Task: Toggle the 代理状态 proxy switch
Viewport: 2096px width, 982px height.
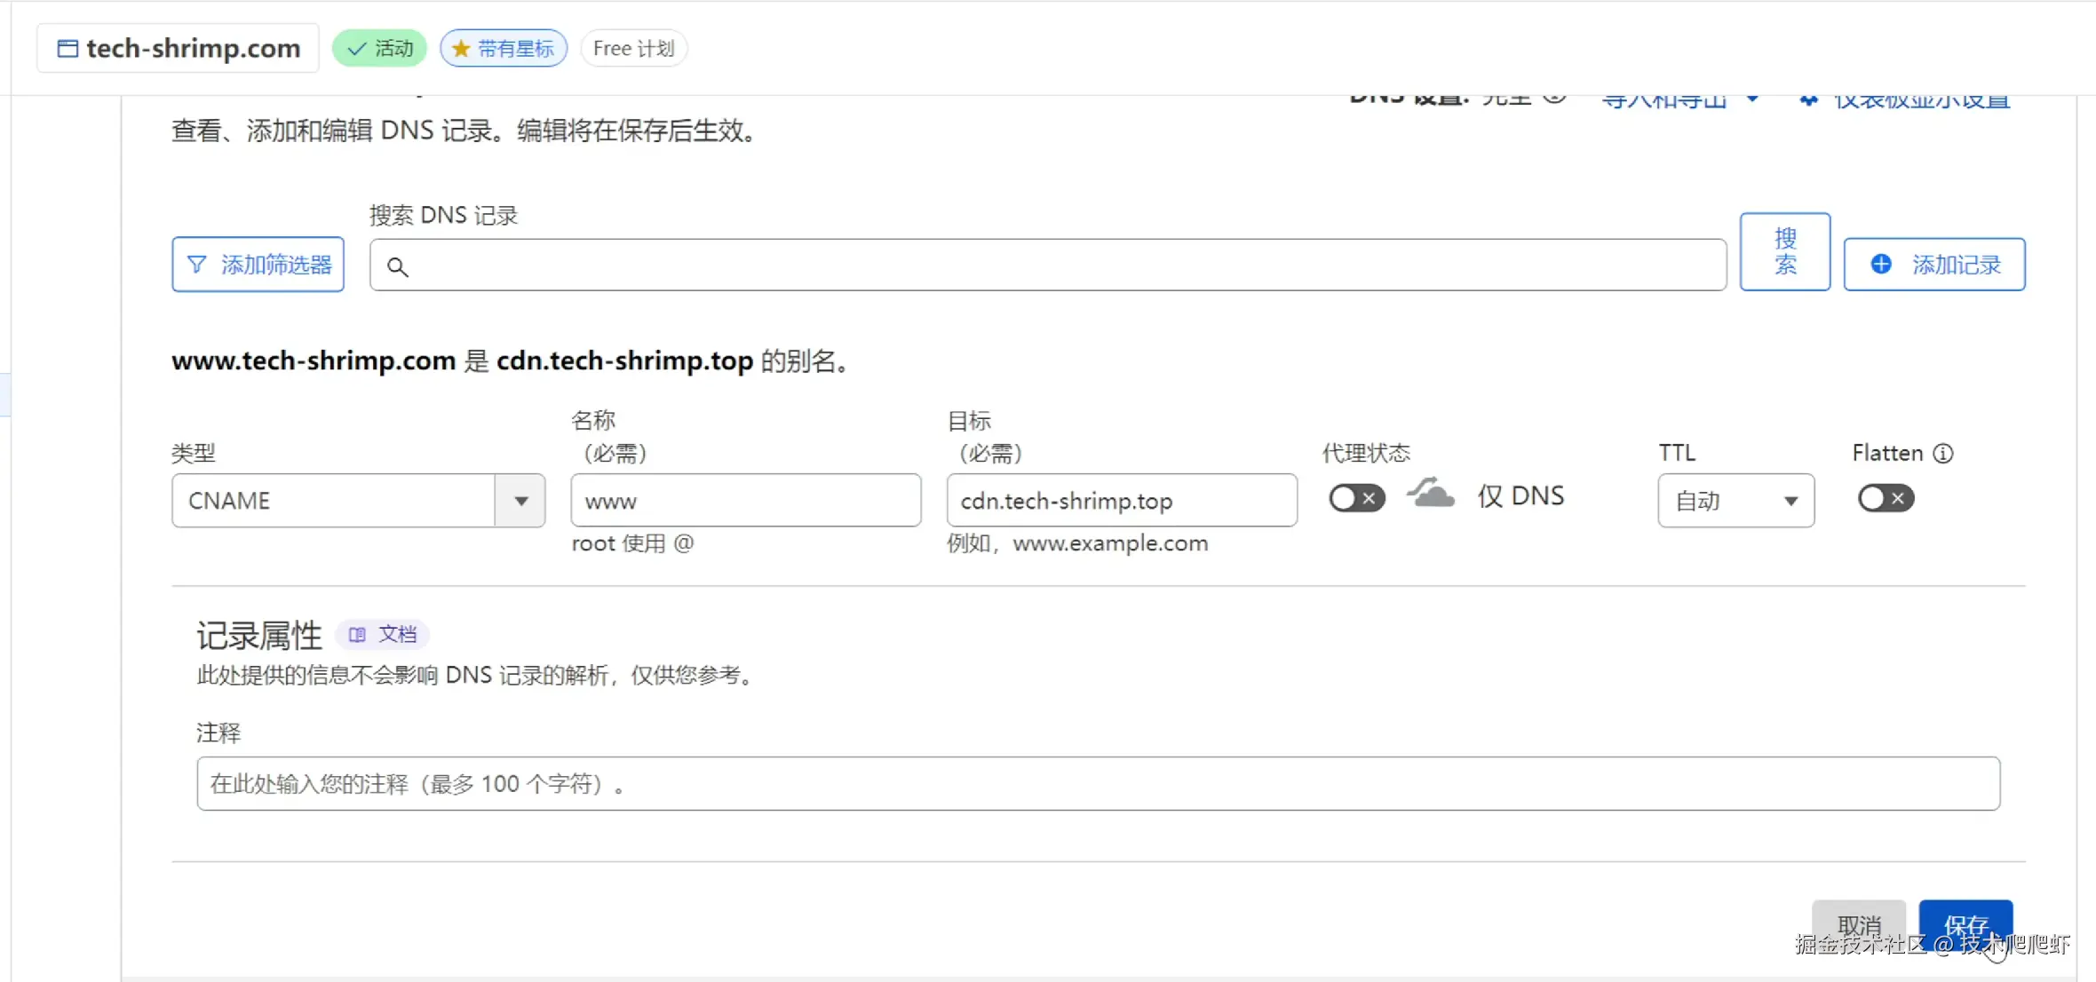Action: coord(1356,498)
